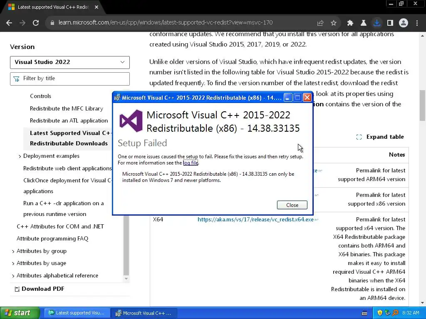Expand Deployment examples in the sidebar

coord(20,156)
